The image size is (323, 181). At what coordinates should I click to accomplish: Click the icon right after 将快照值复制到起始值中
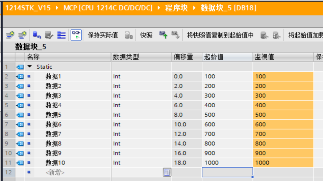[264, 35]
